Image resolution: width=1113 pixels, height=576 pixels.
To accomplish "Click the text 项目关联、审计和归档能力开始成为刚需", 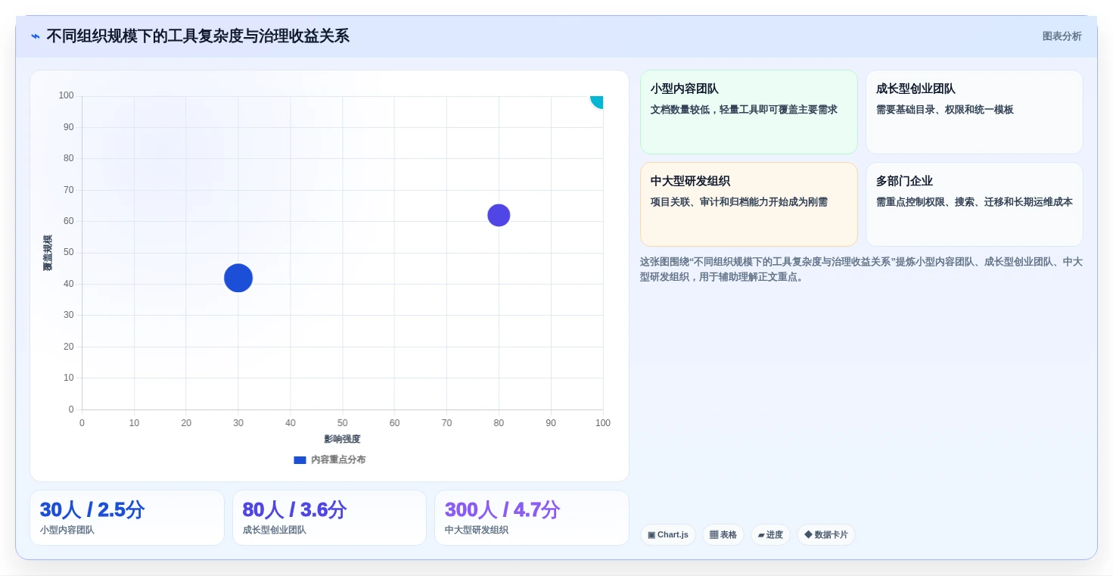I will [x=738, y=202].
